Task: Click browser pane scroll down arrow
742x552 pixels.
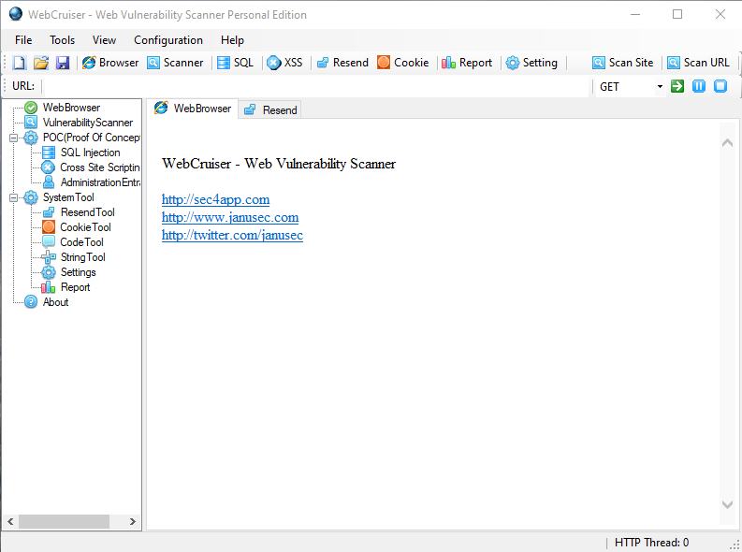Action: coord(727,504)
